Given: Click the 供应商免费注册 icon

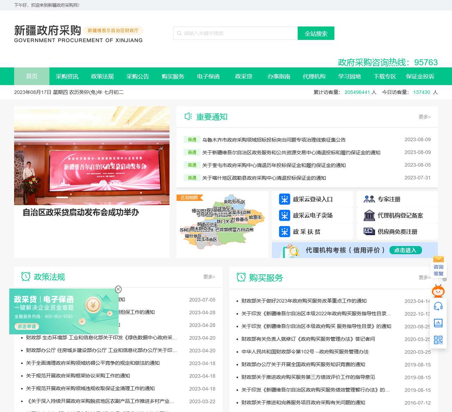Looking at the screenshot, I should 369,232.
